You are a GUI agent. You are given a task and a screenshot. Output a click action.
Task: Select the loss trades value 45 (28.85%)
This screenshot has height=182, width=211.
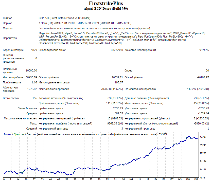coord(201,103)
